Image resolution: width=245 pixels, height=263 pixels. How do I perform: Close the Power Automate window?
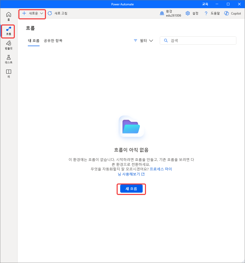click(x=239, y=4)
